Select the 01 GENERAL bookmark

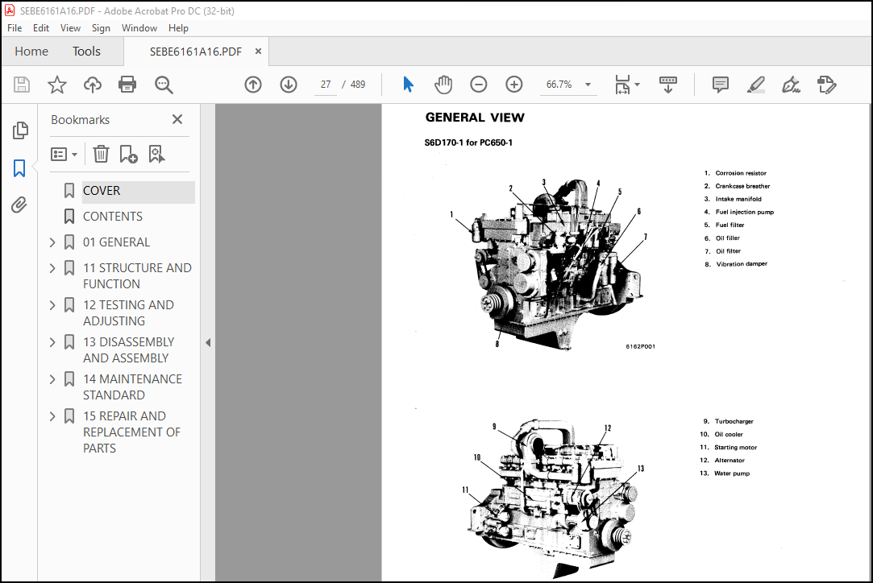(116, 242)
